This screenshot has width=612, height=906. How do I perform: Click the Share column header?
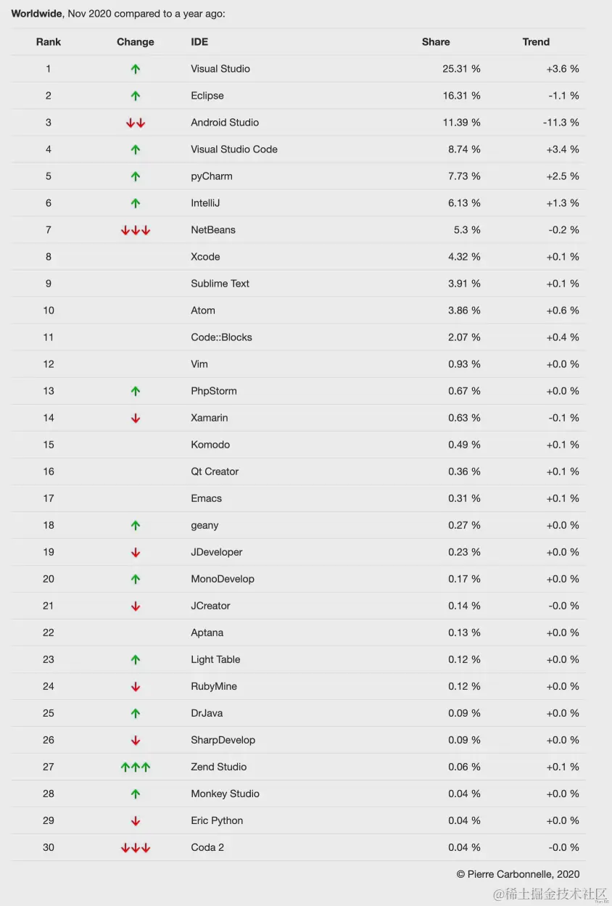tap(436, 42)
